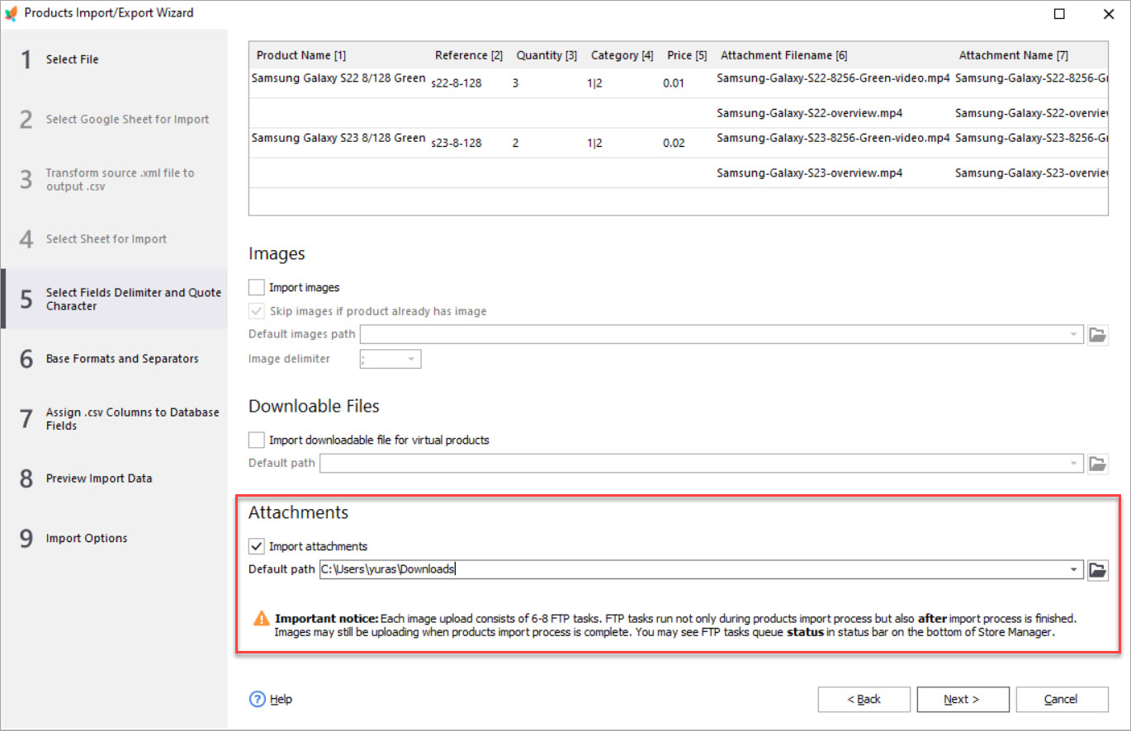1131x731 pixels.
Task: Select the price cell 0.01
Action: 674,83
